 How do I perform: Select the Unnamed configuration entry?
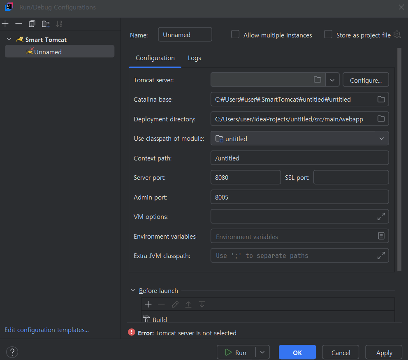tap(60, 51)
